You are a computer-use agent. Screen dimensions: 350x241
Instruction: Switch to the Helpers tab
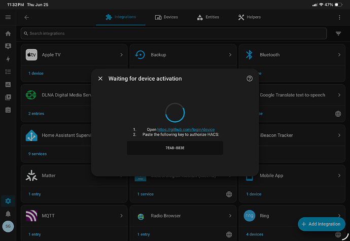[250, 17]
